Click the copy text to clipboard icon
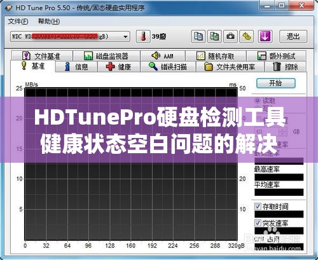The image size is (318, 260). (198, 36)
